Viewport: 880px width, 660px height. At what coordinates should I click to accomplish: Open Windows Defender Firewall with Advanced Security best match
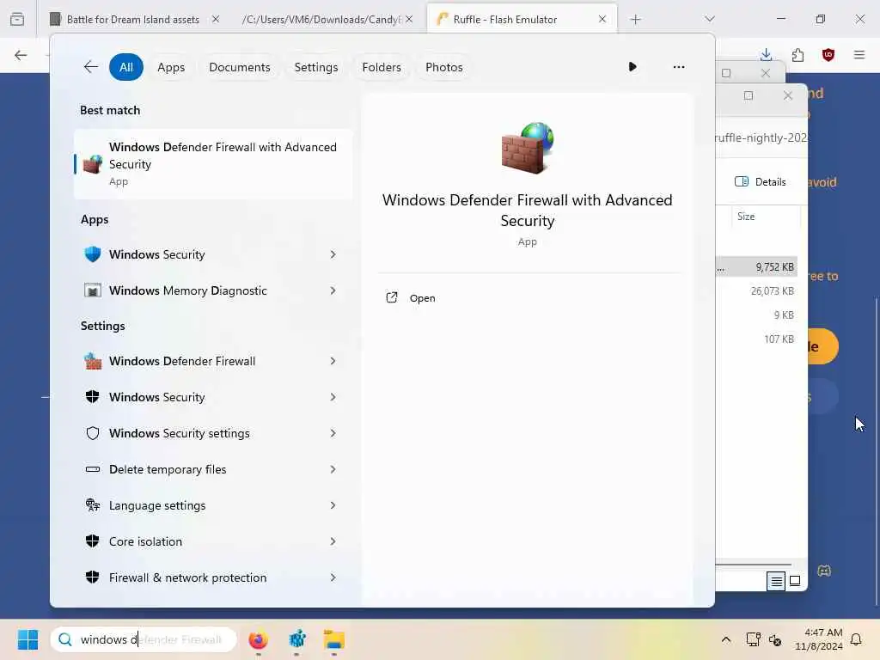click(x=213, y=164)
